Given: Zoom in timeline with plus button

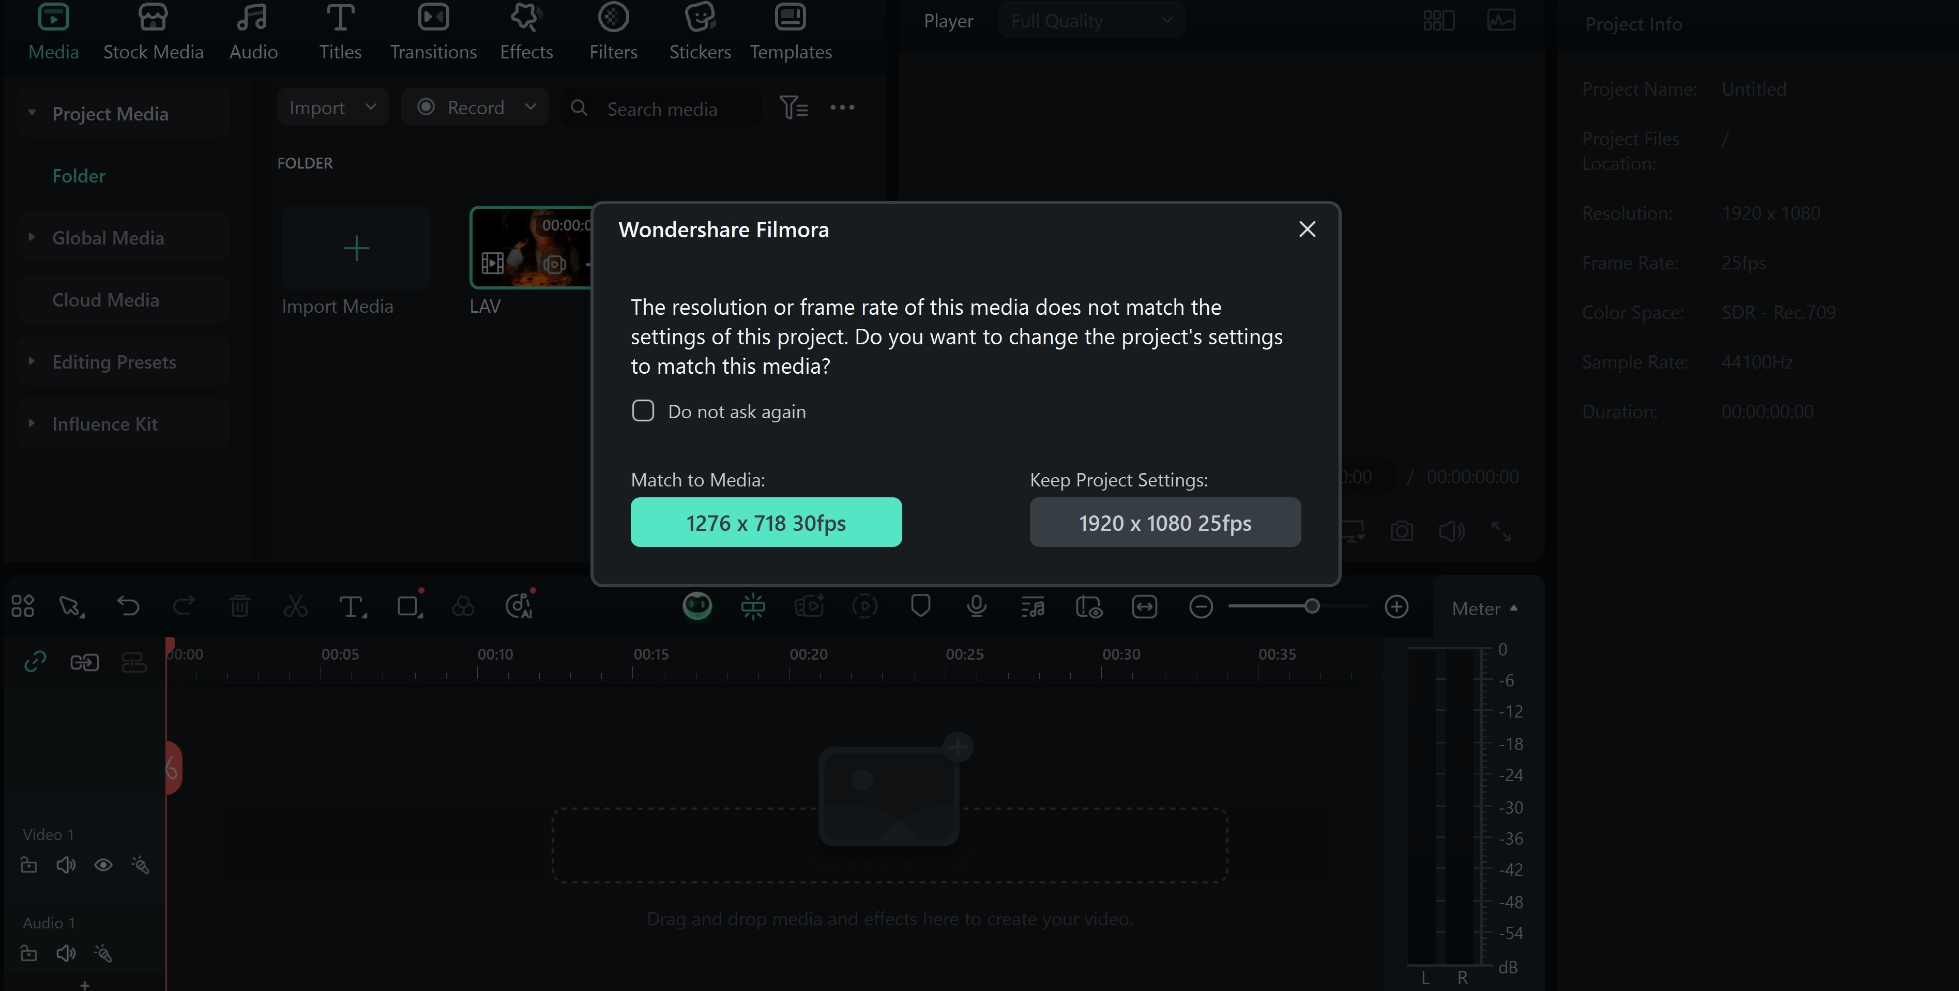Looking at the screenshot, I should 1396,606.
